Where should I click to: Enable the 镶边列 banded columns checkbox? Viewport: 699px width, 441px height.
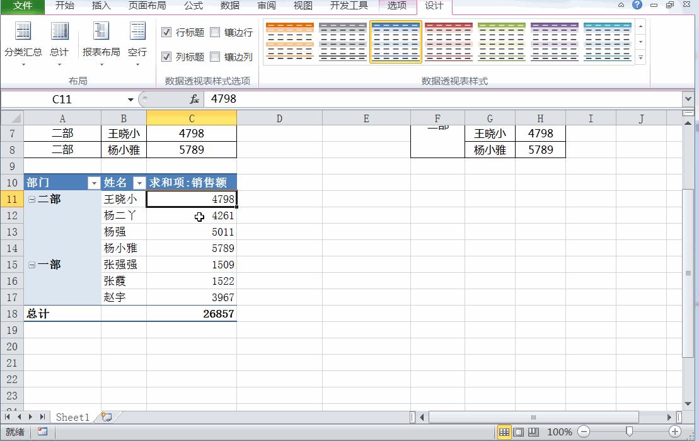point(215,57)
